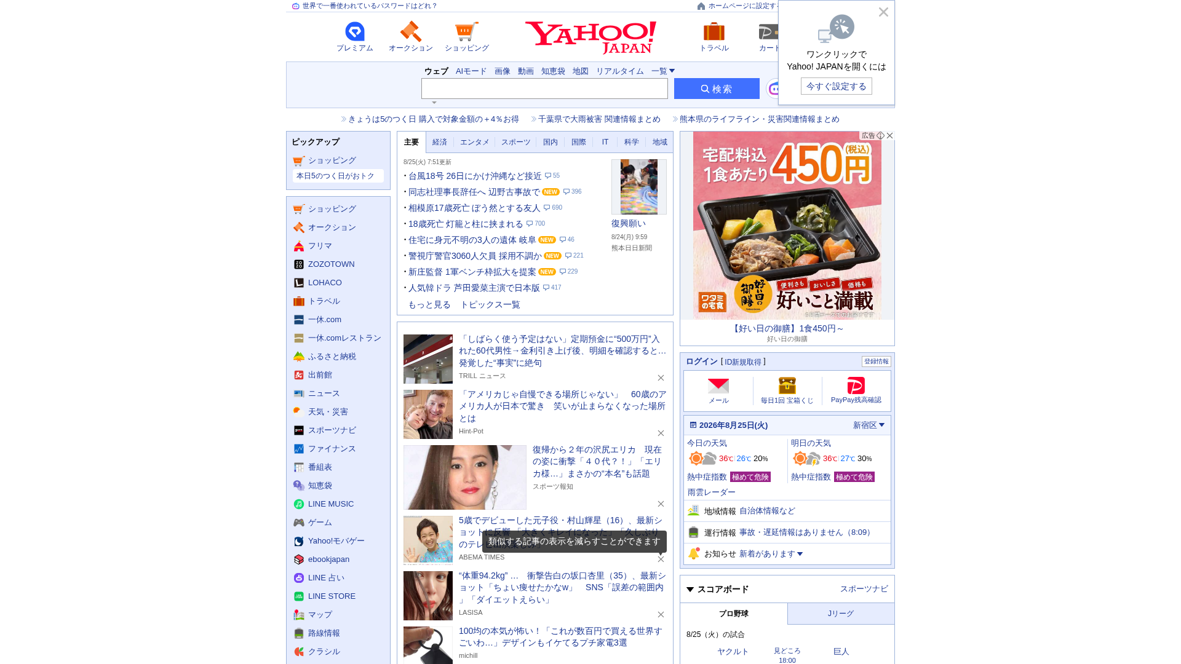Open the もっと見る link
This screenshot has height=664, width=1181.
[x=429, y=304]
